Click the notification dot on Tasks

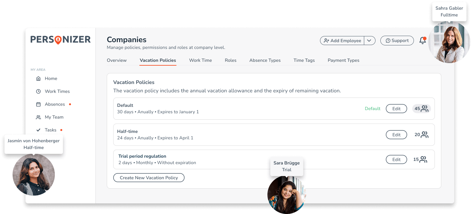click(x=61, y=130)
